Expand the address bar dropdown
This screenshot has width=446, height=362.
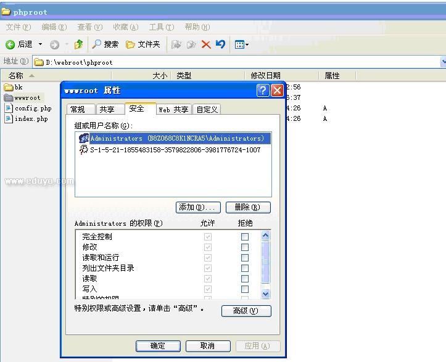pyautogui.click(x=443, y=62)
